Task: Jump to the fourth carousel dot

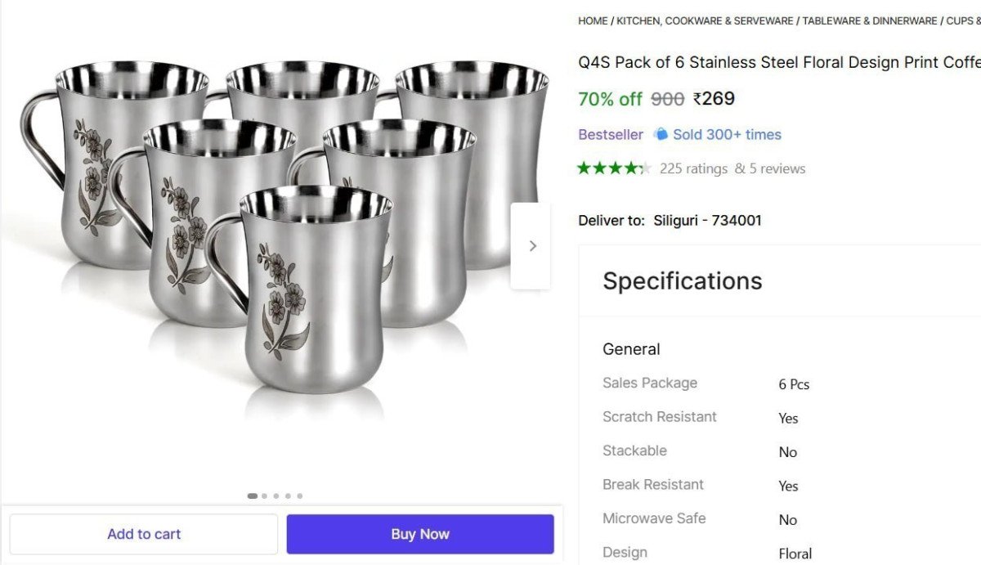Action: [288, 495]
